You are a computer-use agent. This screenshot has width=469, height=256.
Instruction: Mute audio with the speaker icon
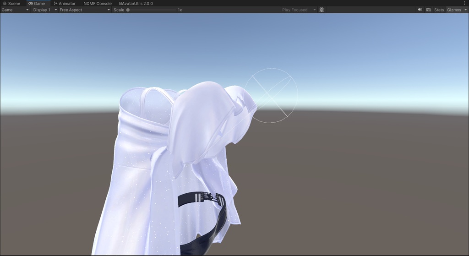pos(420,10)
